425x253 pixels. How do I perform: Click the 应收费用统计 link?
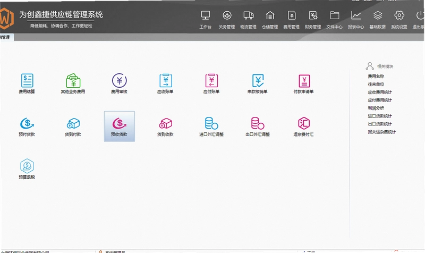click(380, 92)
